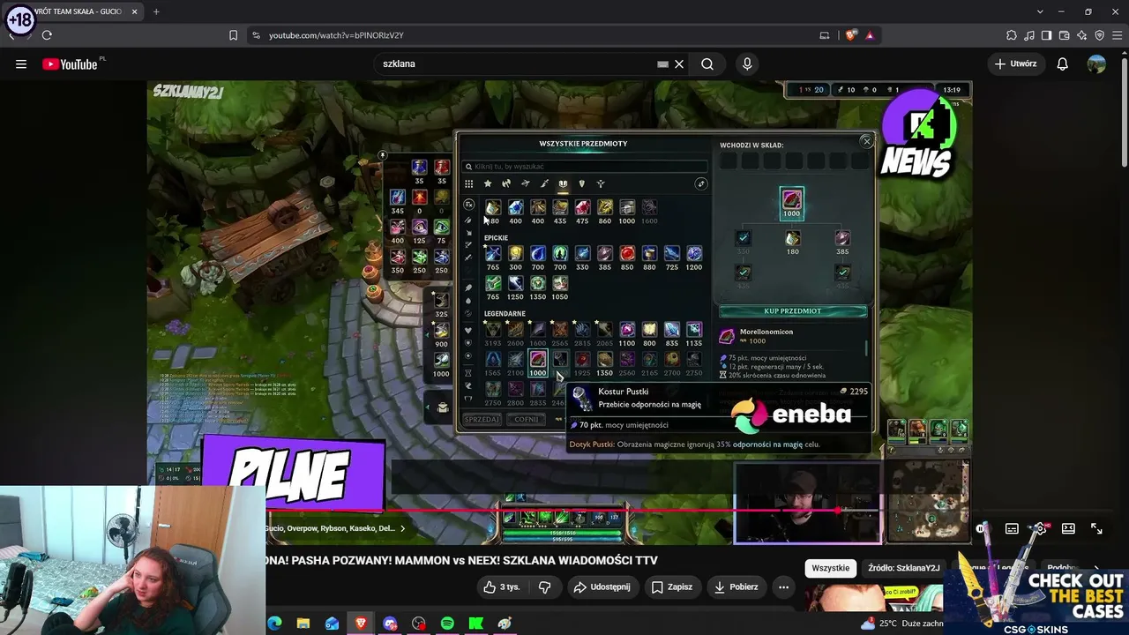
Task: Open the Brave Wallet icon
Action: click(1065, 35)
